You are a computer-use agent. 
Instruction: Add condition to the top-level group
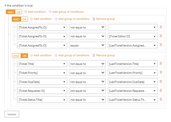35,12
